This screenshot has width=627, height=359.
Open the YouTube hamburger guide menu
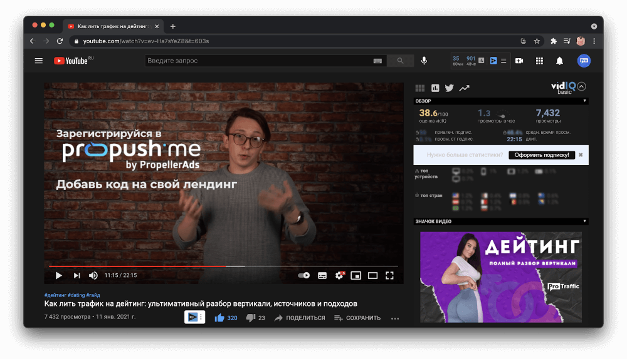39,61
